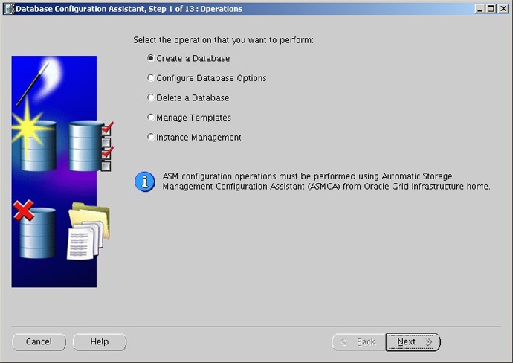This screenshot has height=363, width=513.
Task: Open Help for this wizard step
Action: point(100,341)
